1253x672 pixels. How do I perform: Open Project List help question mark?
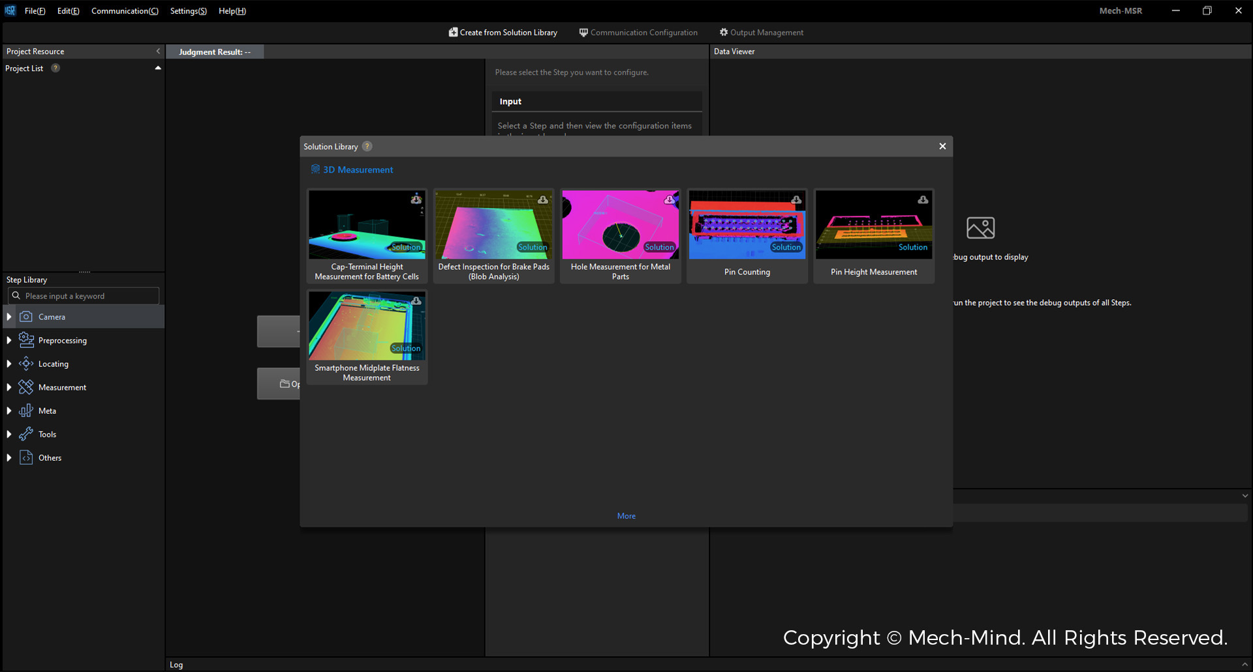55,68
